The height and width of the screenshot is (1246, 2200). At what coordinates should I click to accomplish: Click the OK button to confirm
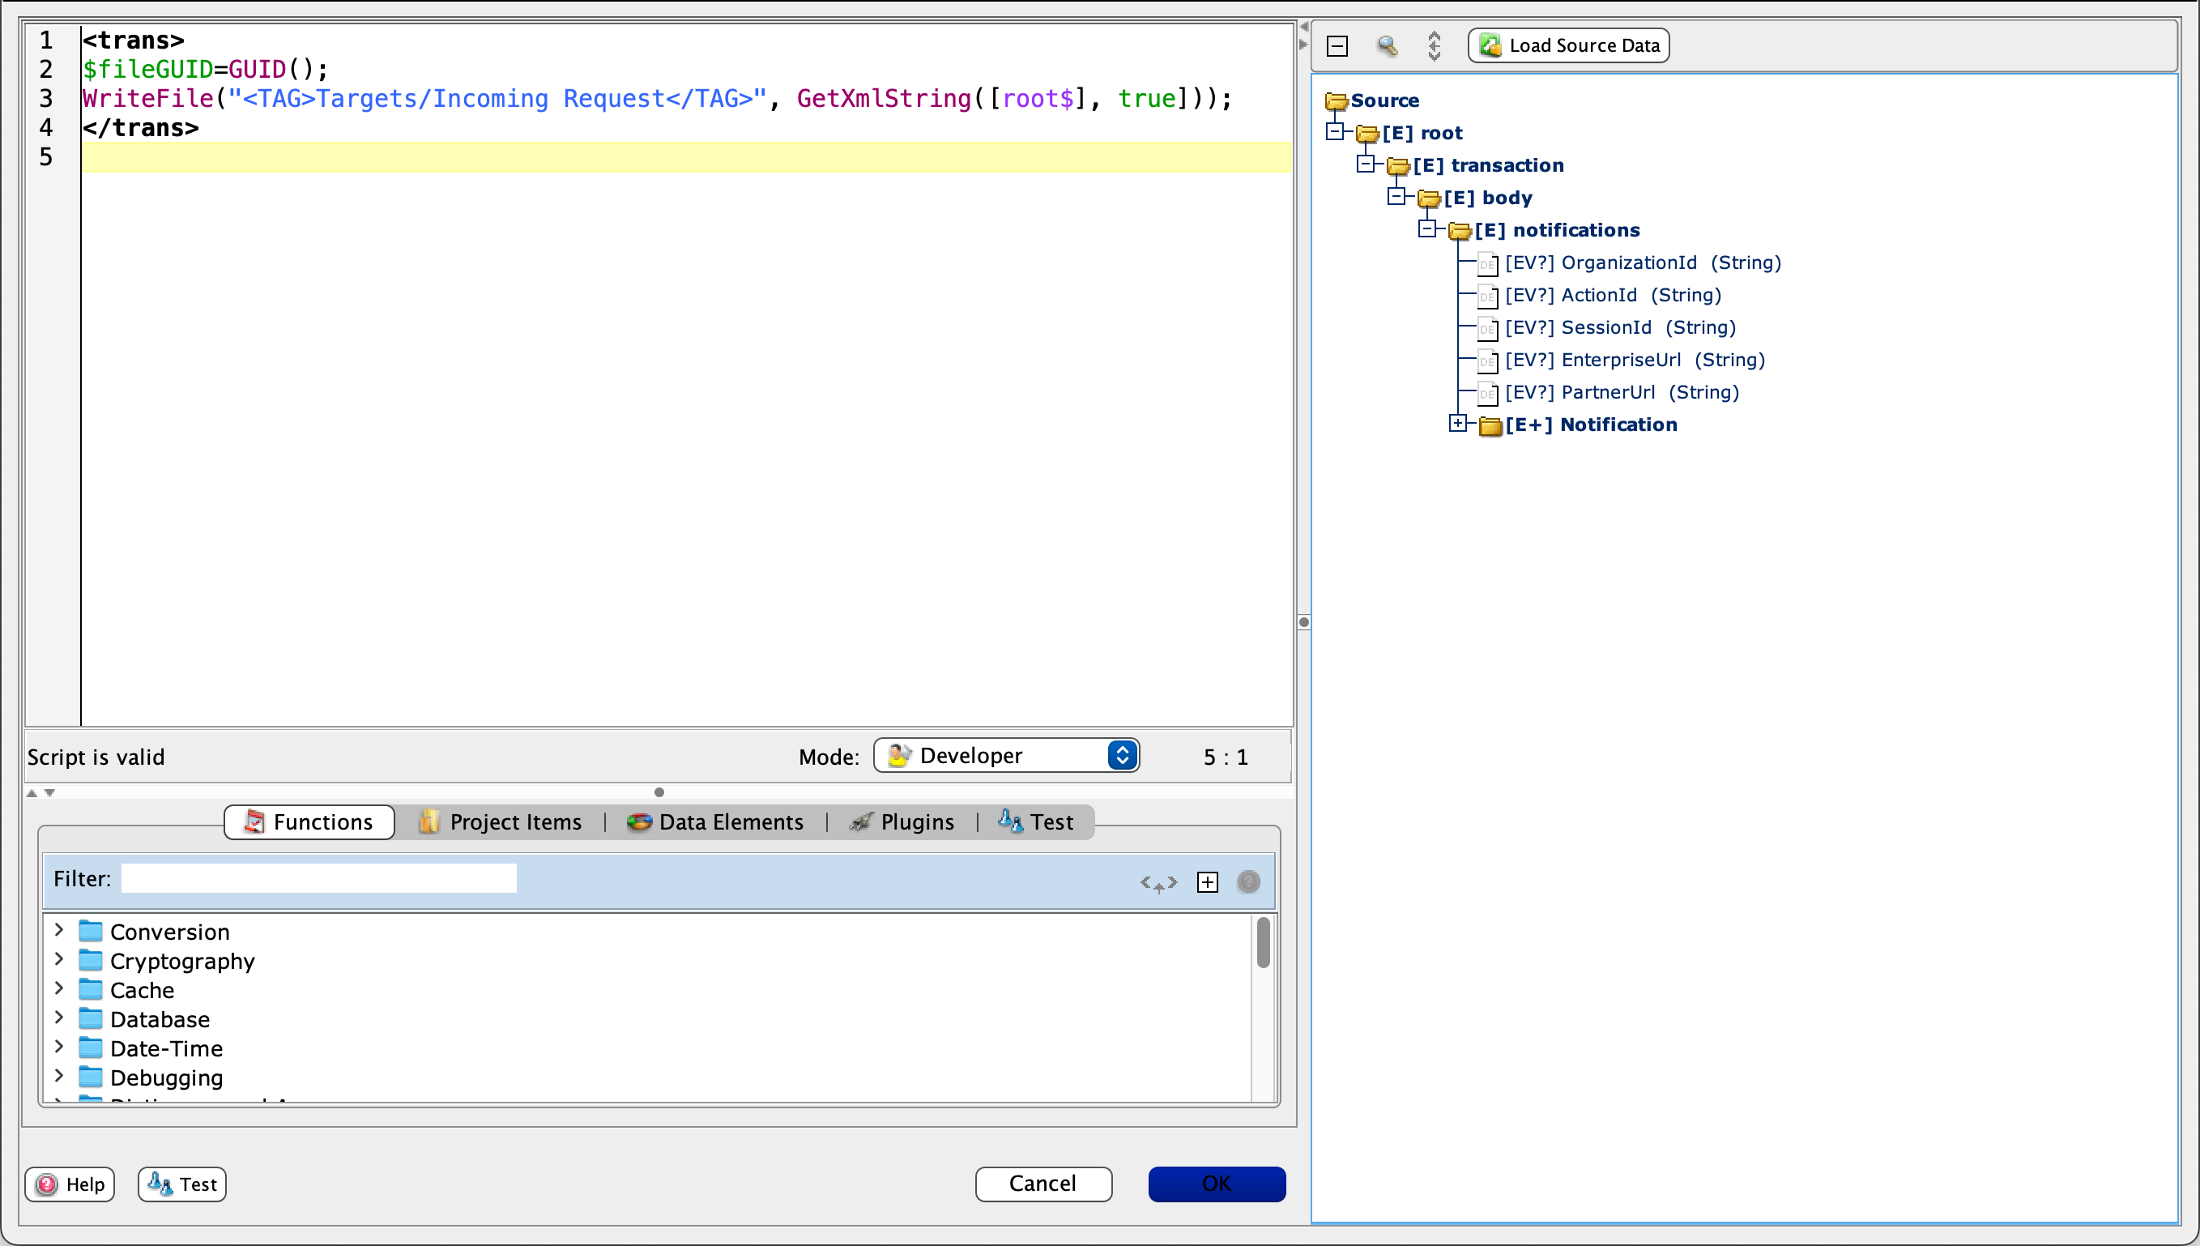(x=1217, y=1184)
